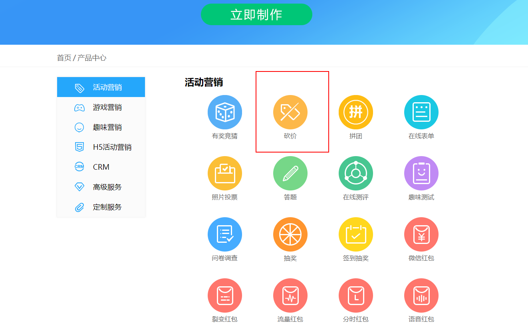The width and height of the screenshot is (528, 335).
Task: Open the 在线测评 circular icon
Action: click(356, 173)
